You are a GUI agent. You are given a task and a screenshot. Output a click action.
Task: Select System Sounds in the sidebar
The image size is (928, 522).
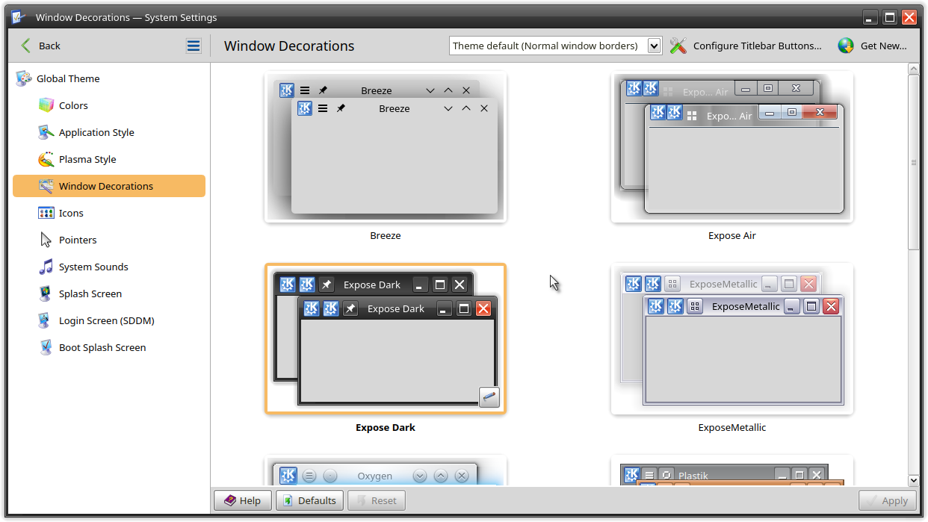pos(109,267)
